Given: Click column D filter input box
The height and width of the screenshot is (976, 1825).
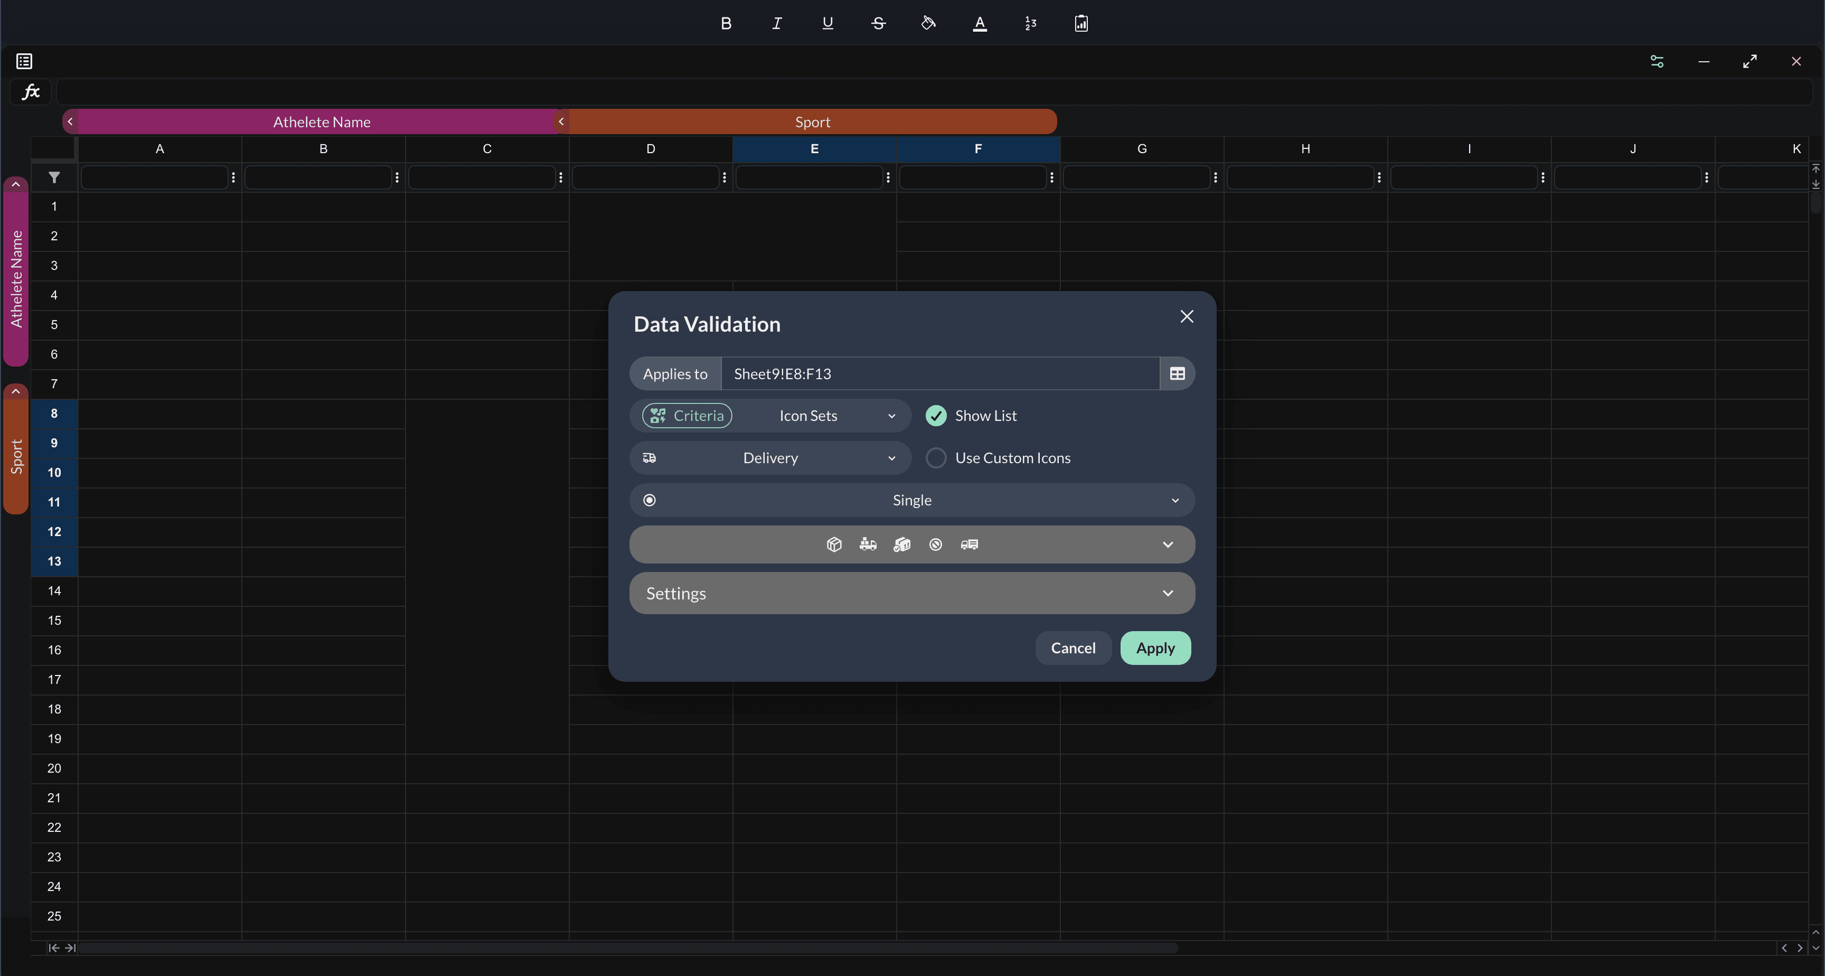Looking at the screenshot, I should [645, 177].
